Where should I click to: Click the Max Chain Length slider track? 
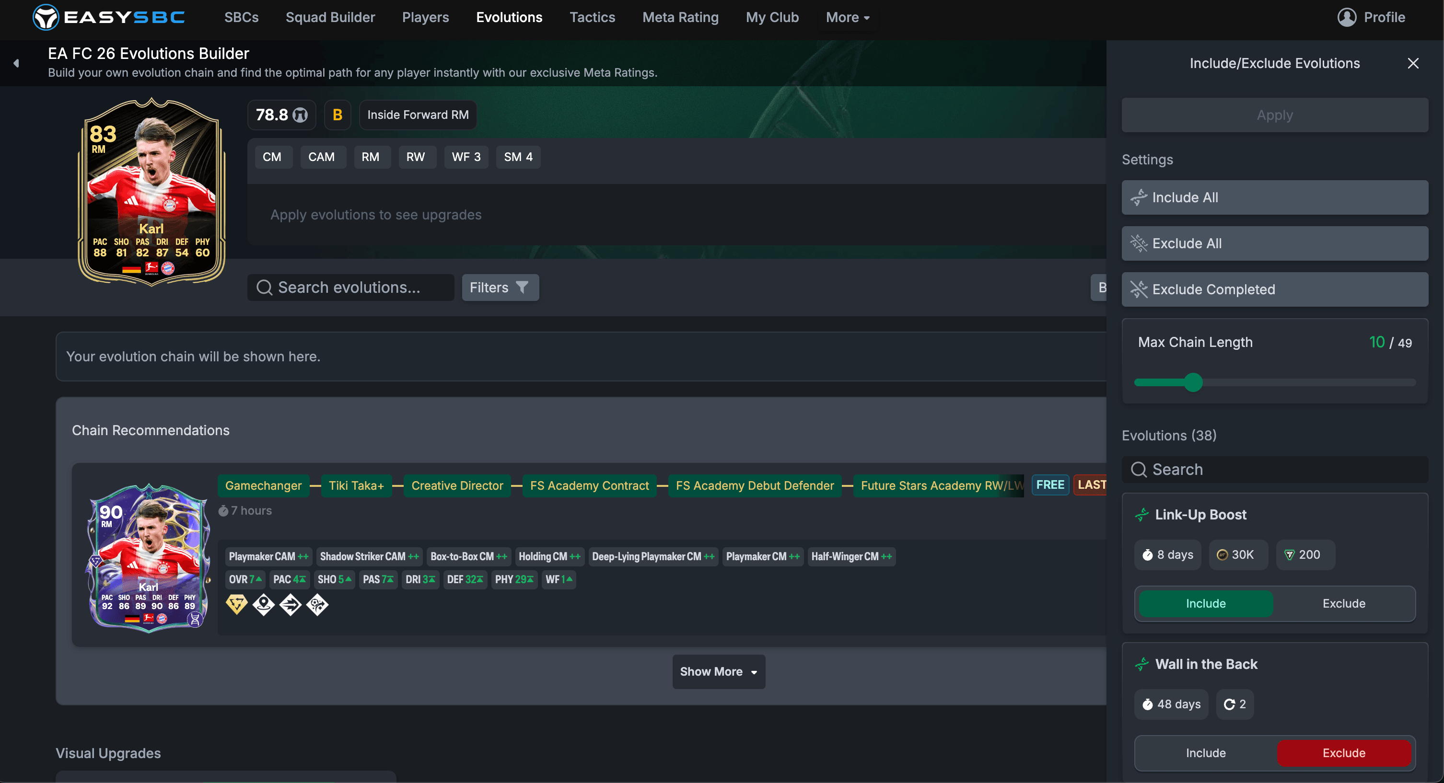point(1275,383)
